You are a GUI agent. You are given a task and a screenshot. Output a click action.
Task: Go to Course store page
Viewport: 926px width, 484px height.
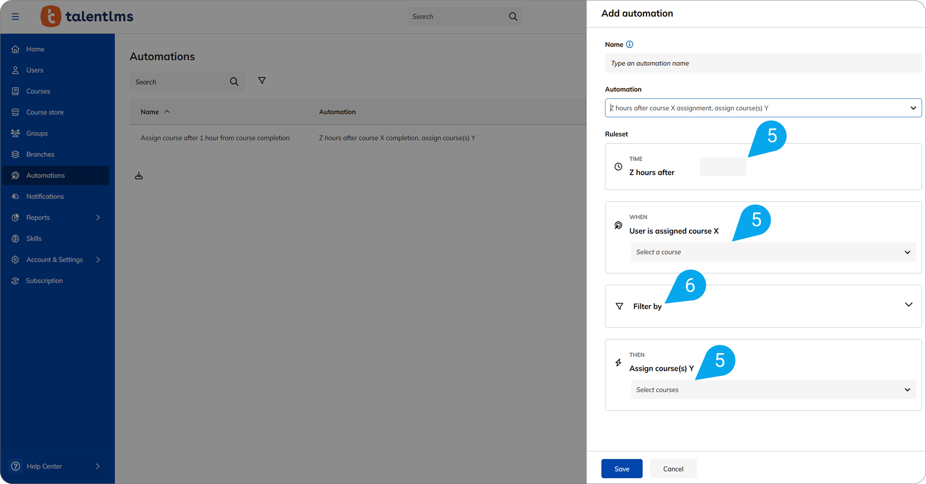click(45, 112)
